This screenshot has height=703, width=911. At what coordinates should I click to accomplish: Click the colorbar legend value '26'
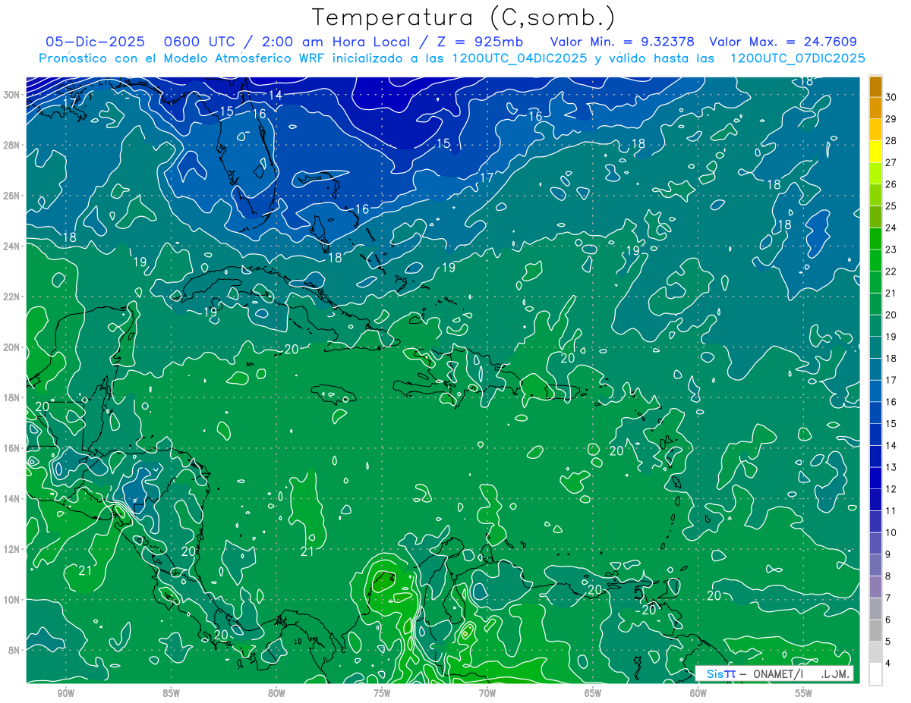click(891, 184)
